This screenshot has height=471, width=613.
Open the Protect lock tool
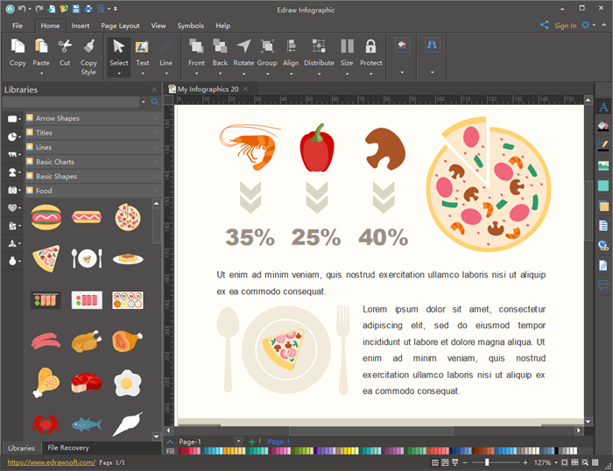pos(370,47)
